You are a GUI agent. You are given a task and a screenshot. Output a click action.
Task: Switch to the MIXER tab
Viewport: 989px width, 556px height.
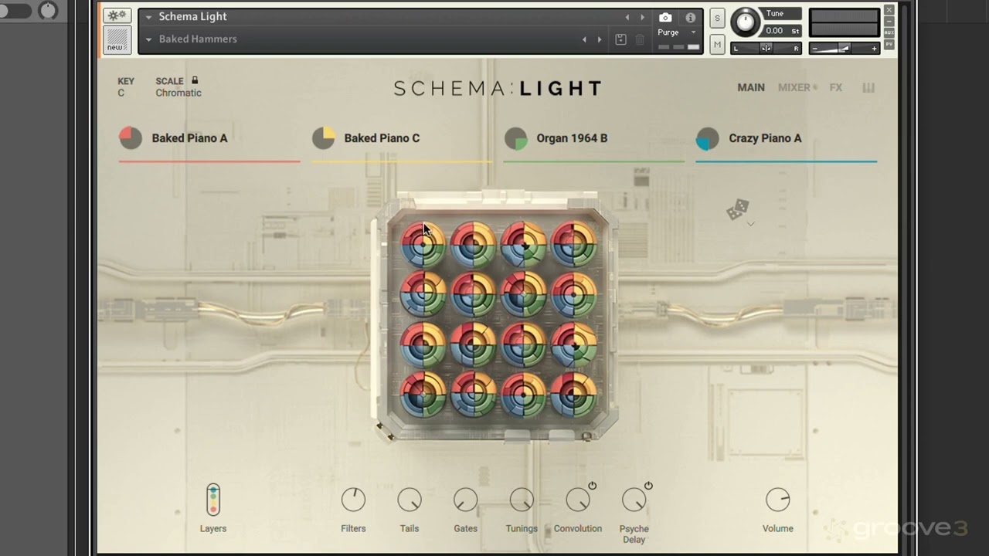point(794,88)
